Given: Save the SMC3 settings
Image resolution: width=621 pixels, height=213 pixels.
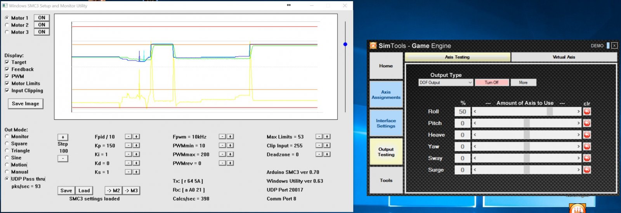Looking at the screenshot, I should [66, 191].
